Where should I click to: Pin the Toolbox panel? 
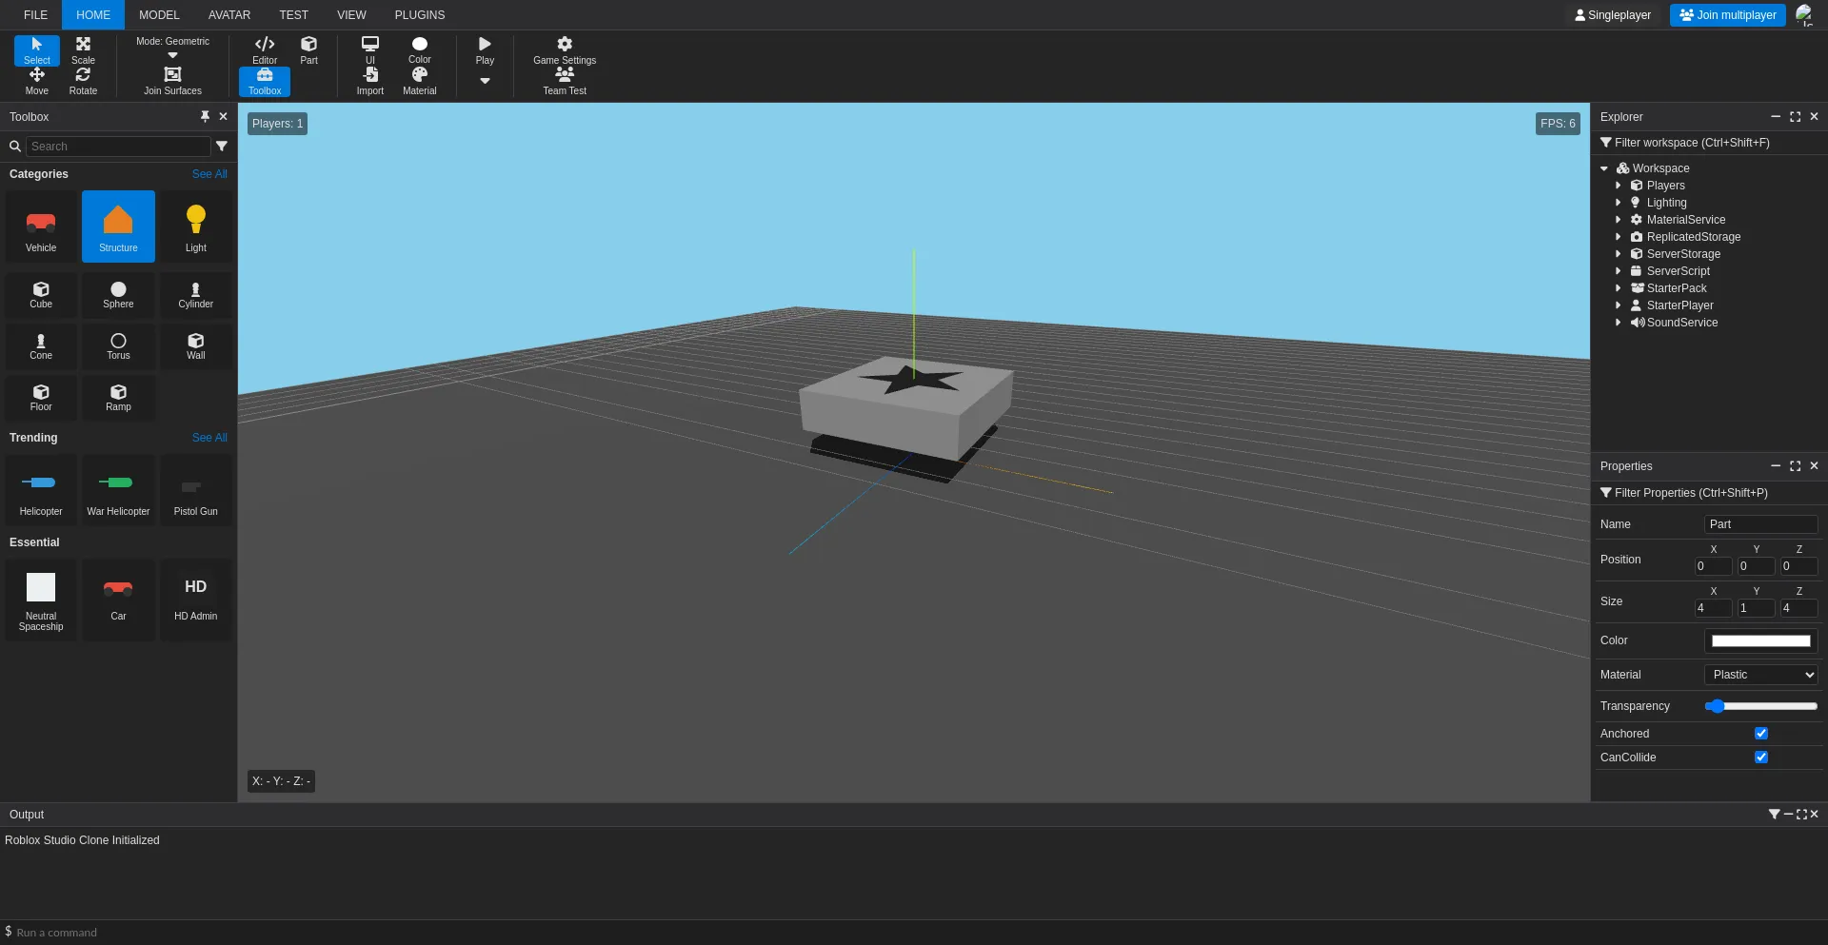point(205,116)
